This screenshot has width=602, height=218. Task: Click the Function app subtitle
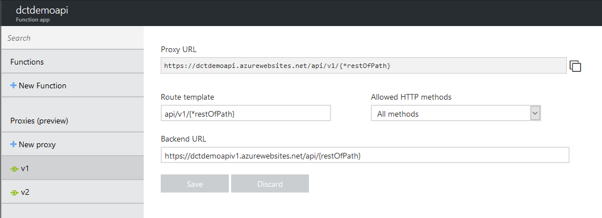32,20
